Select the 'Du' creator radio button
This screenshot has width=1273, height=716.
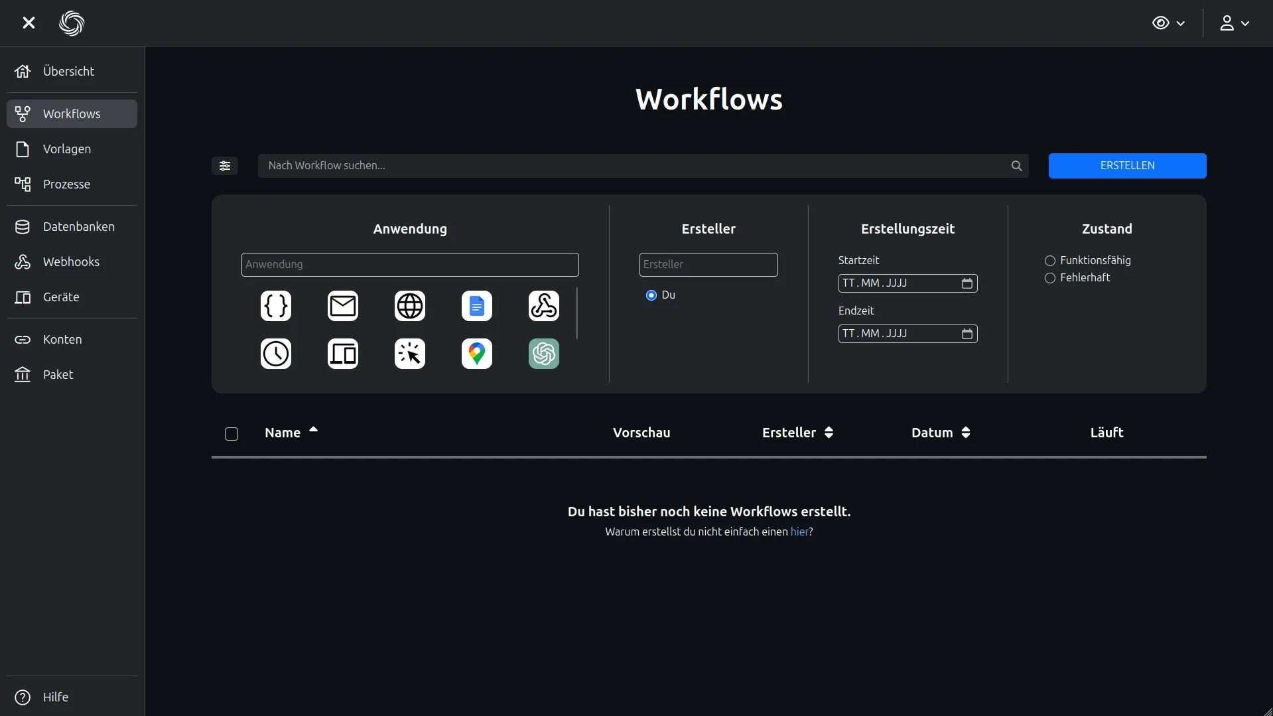(x=651, y=295)
